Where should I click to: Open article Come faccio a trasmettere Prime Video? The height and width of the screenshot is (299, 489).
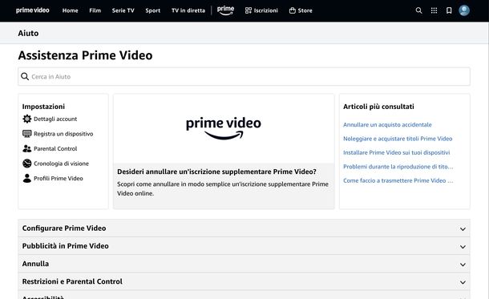click(398, 181)
